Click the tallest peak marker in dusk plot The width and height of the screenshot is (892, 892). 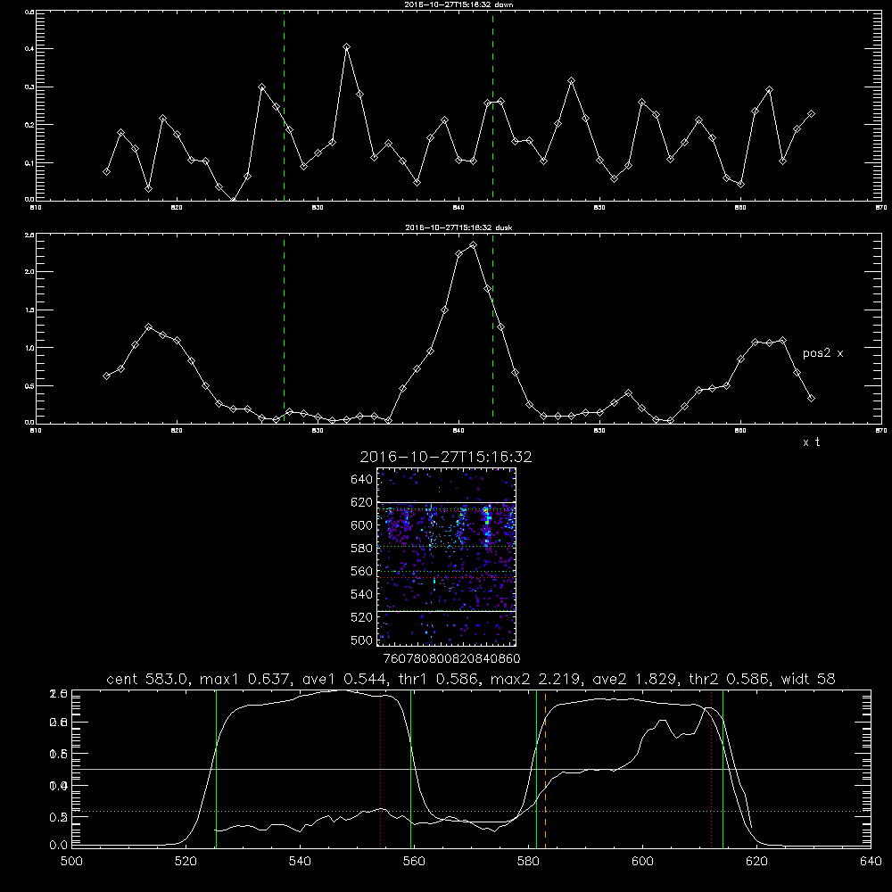click(x=474, y=245)
